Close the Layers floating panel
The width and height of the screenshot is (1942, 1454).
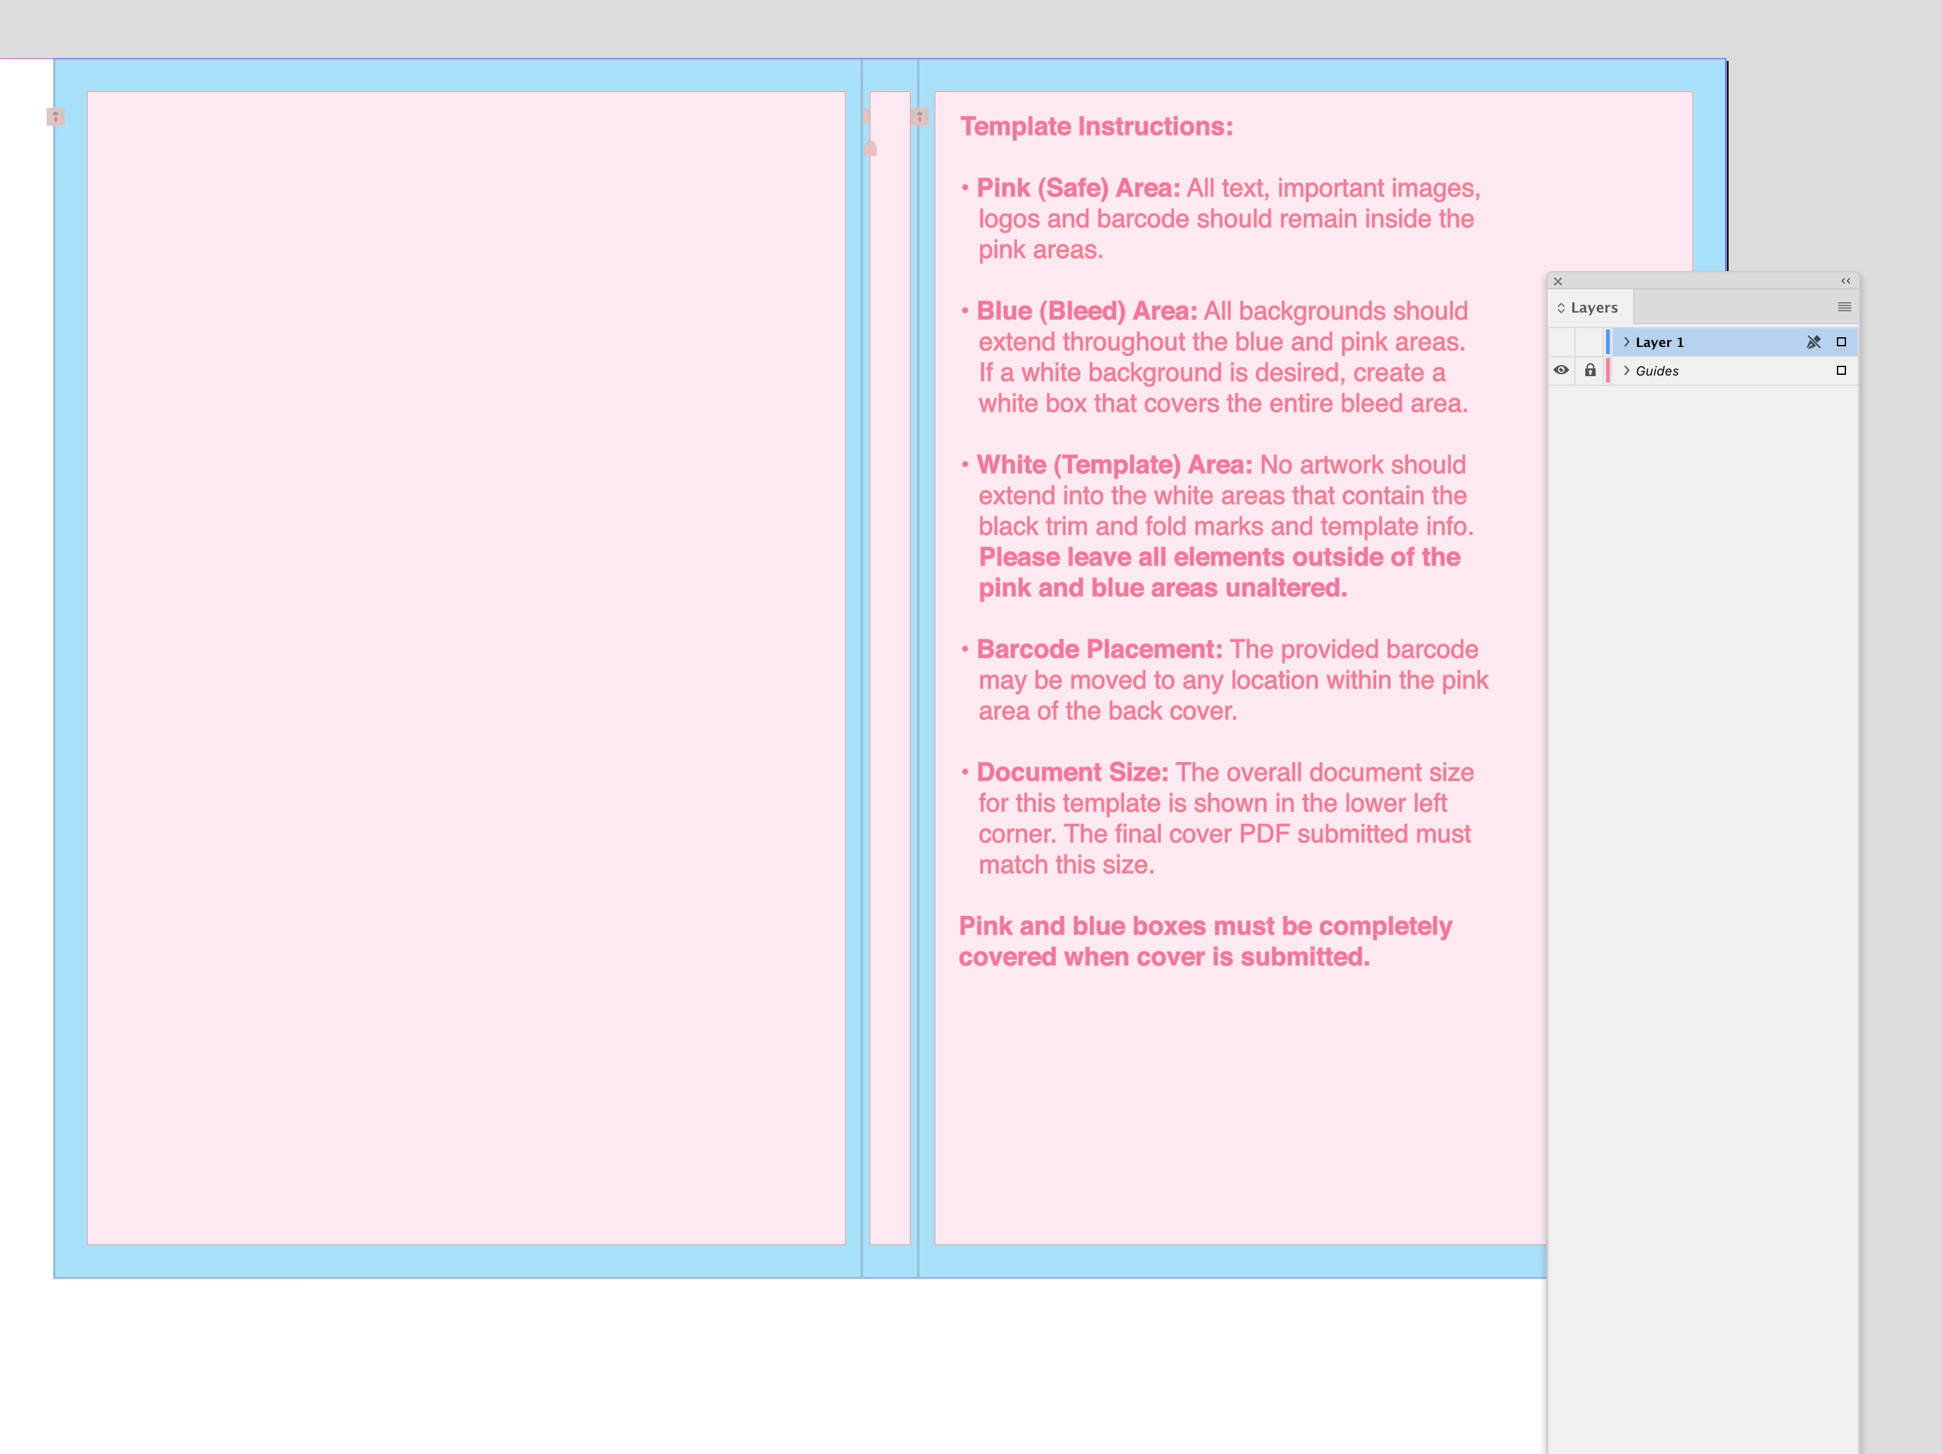click(x=1559, y=282)
